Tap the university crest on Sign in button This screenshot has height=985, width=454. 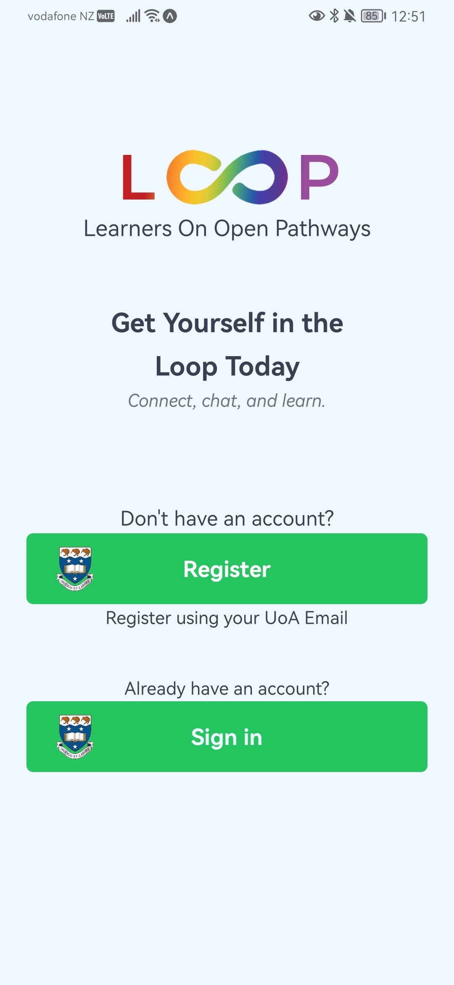point(75,737)
